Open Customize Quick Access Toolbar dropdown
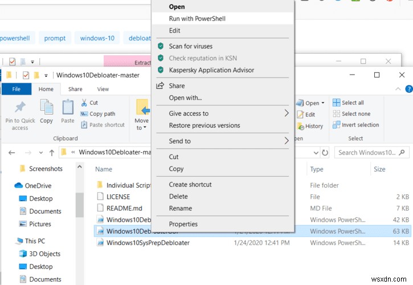This screenshot has height=285, width=413. [46, 75]
